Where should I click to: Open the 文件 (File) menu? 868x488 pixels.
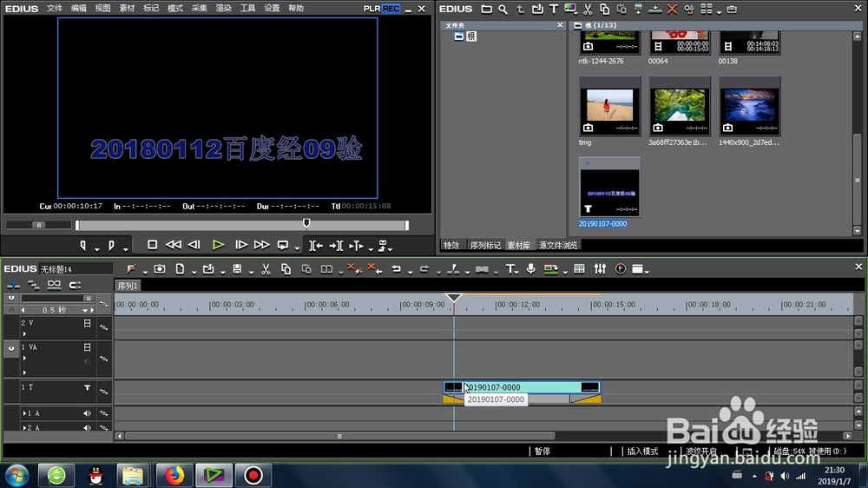click(54, 9)
